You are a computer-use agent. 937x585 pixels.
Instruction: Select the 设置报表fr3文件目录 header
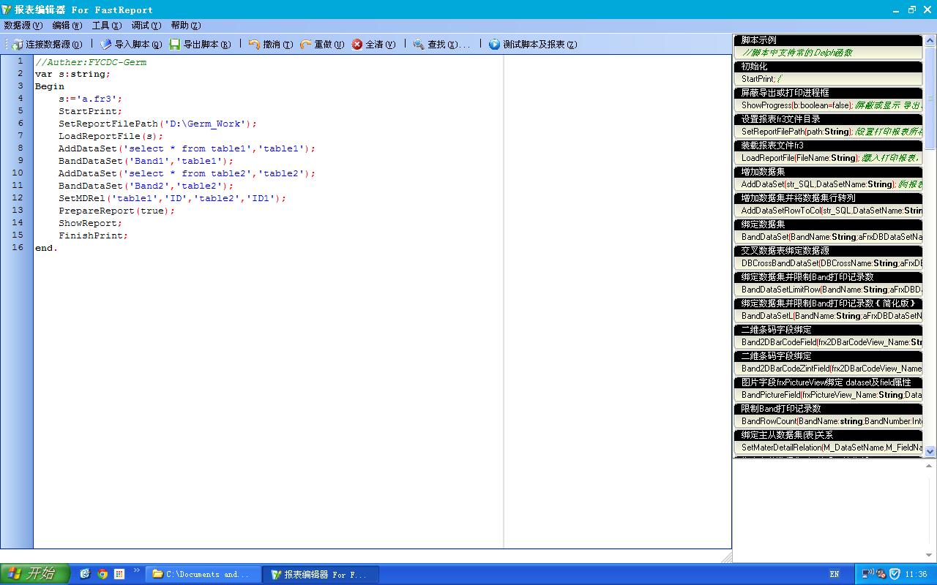coord(828,119)
